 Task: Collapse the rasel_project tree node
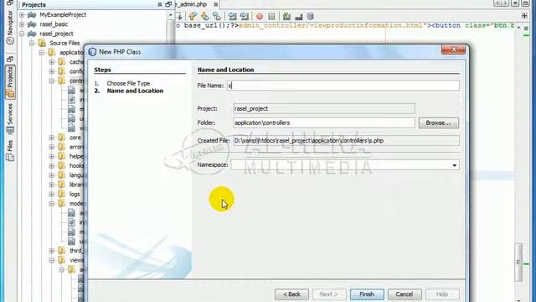point(22,34)
